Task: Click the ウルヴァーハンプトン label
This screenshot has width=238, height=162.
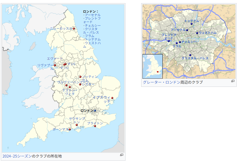Action: (73, 82)
